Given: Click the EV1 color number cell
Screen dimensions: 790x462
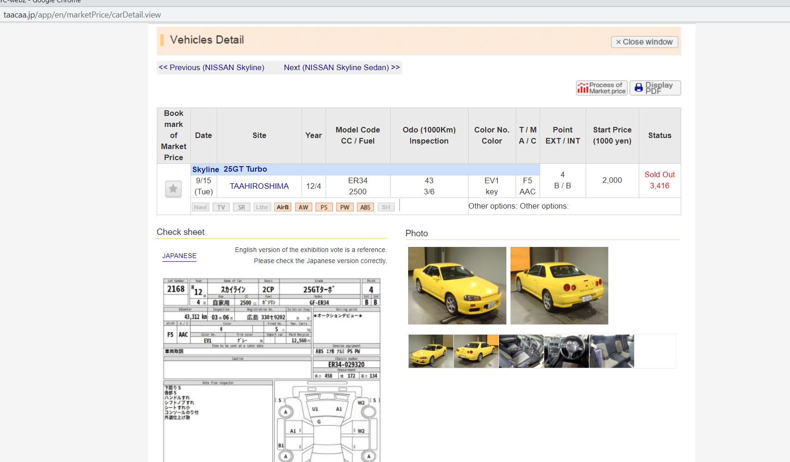Looking at the screenshot, I should [492, 180].
